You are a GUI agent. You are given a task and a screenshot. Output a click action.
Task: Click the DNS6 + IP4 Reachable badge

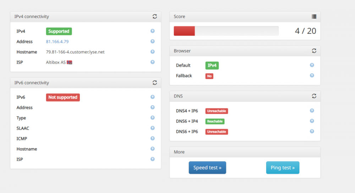(215, 121)
